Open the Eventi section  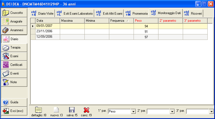[14, 73]
